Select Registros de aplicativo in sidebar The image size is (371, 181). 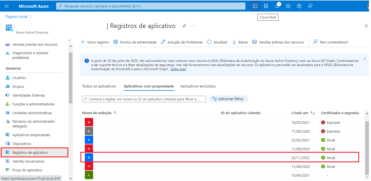(34, 152)
